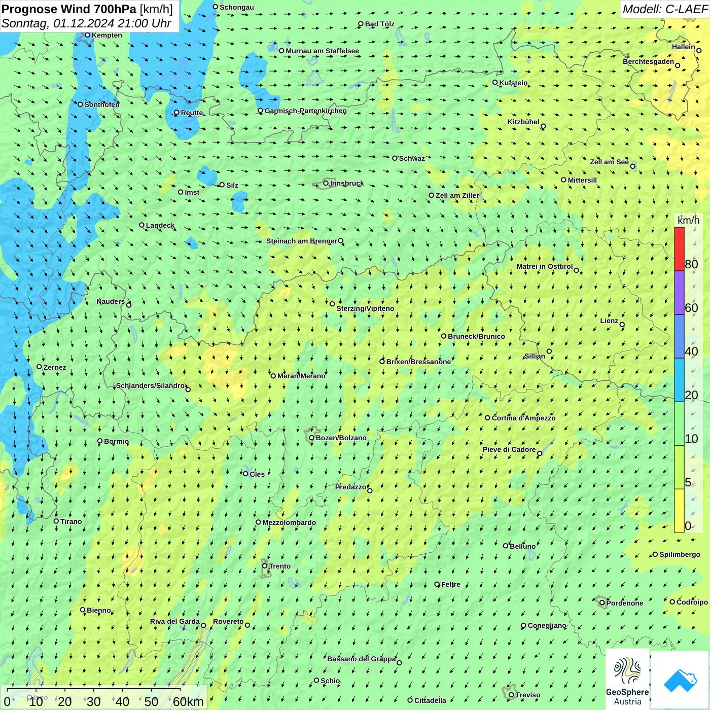This screenshot has width=710, height=710.
Task: Click the 'Nauders' label
Action: (x=111, y=301)
